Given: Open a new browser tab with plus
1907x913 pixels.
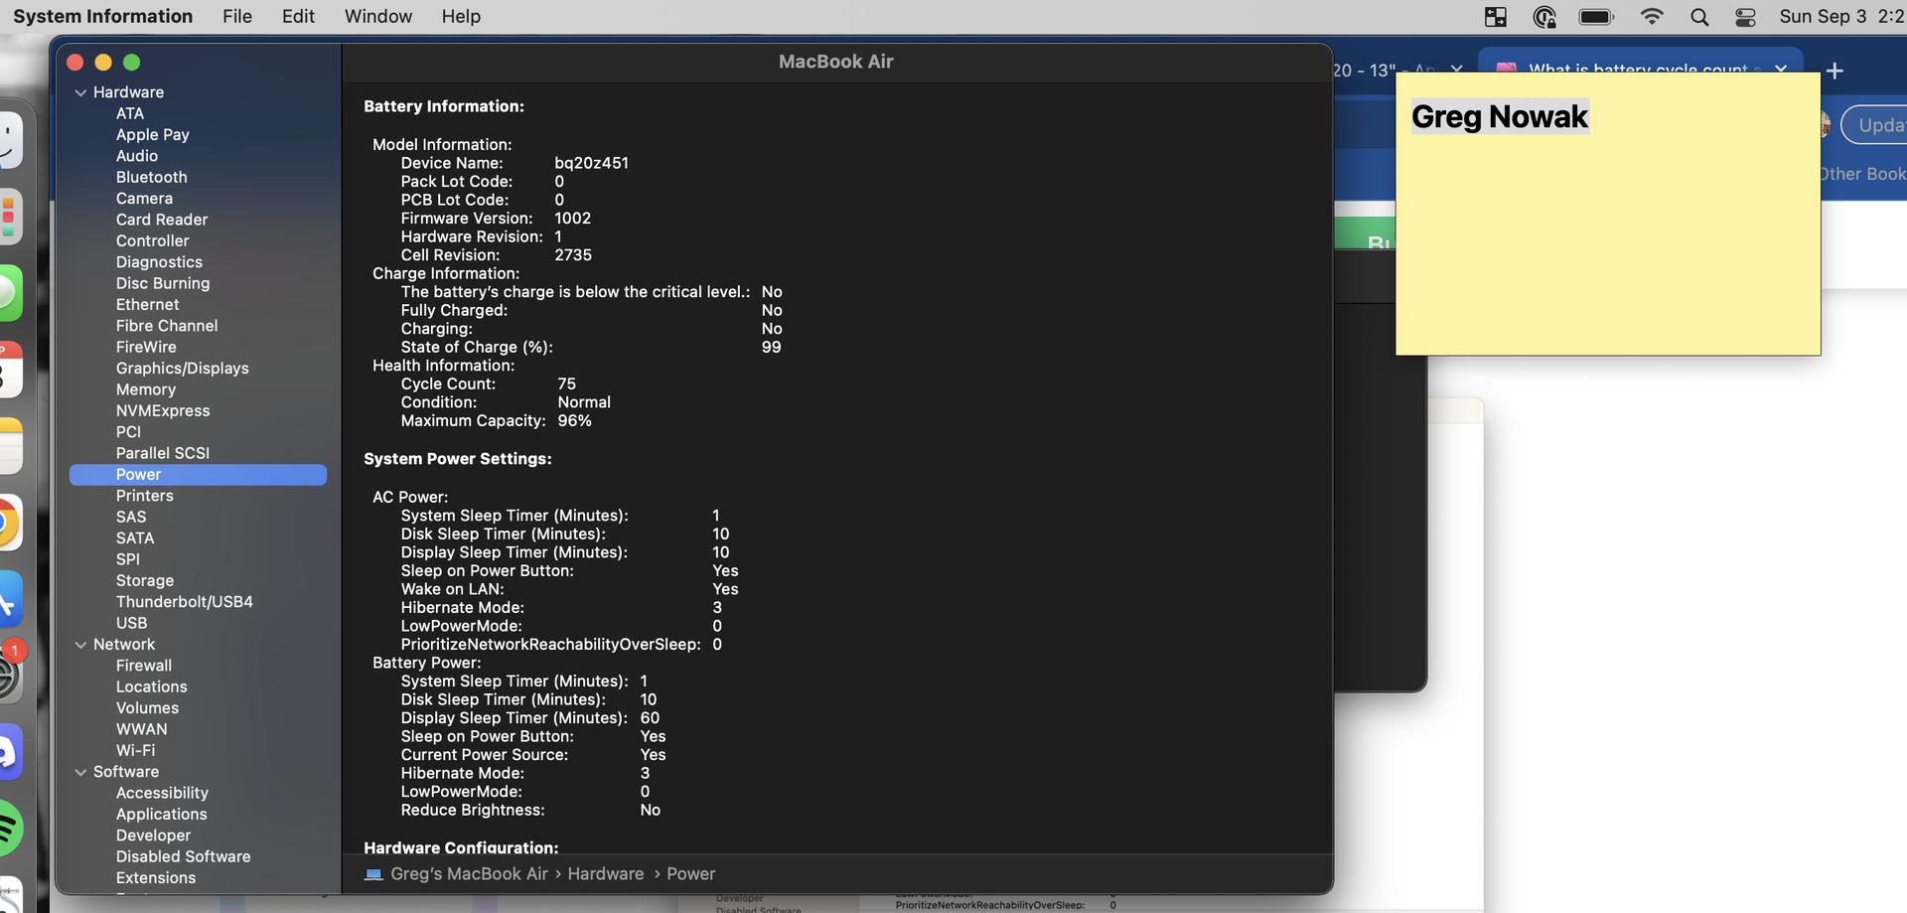Looking at the screenshot, I should pyautogui.click(x=1834, y=71).
